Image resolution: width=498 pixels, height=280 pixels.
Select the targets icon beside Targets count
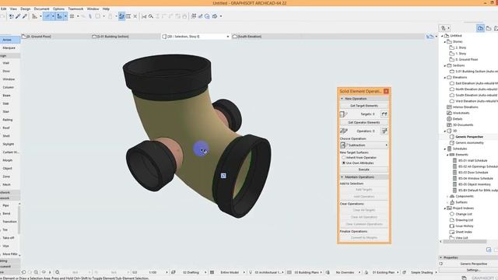(384, 114)
